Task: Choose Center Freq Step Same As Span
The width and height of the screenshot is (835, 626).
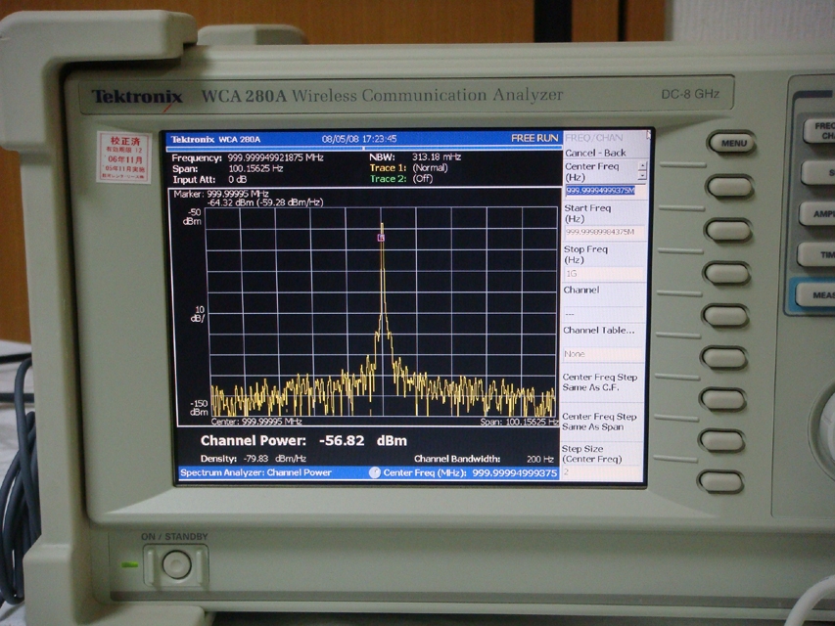Action: coord(602,422)
